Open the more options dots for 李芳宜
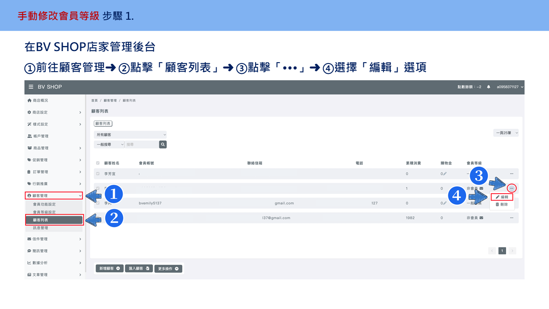549x309 pixels. [x=512, y=174]
